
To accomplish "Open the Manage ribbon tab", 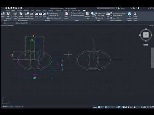I will [x=38, y=11].
